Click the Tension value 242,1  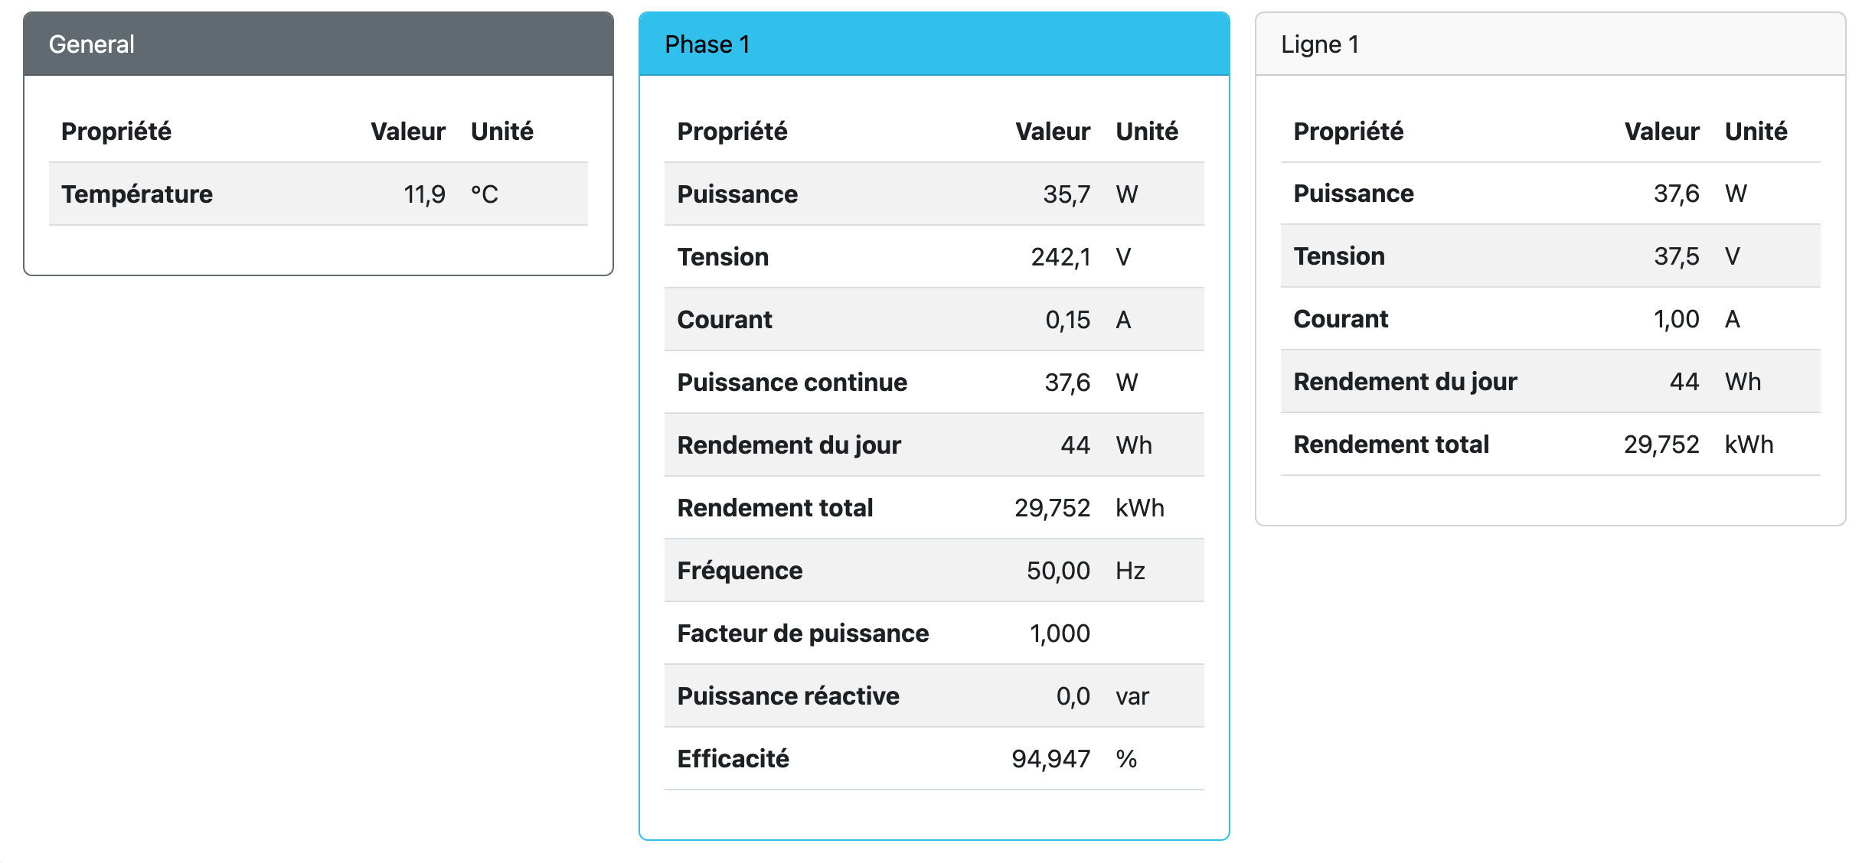click(1060, 257)
